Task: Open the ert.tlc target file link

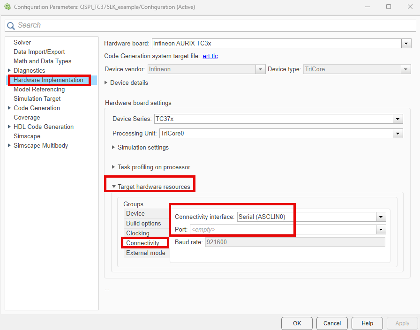Action: tap(210, 56)
